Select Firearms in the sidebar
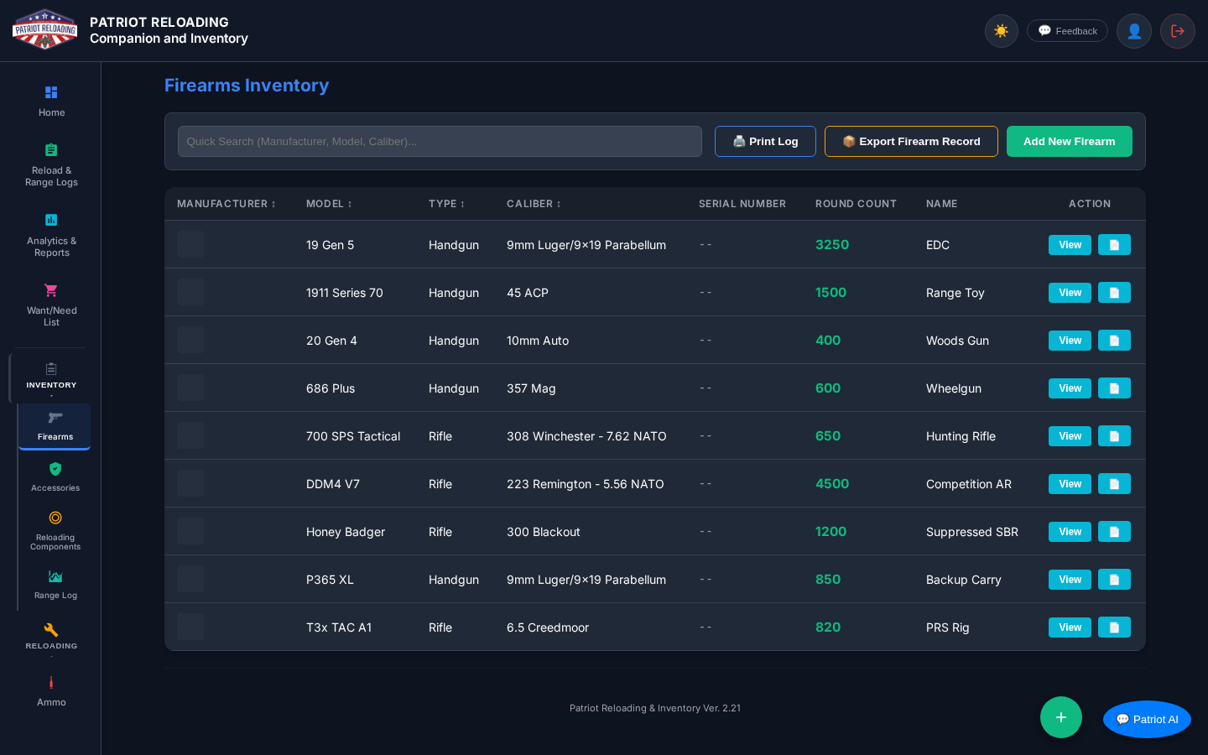 55,426
